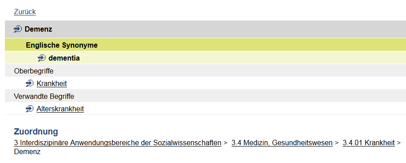Image resolution: width=406 pixels, height=163 pixels.
Task: Click the arrow icon next to dementia
Action: pos(41,58)
